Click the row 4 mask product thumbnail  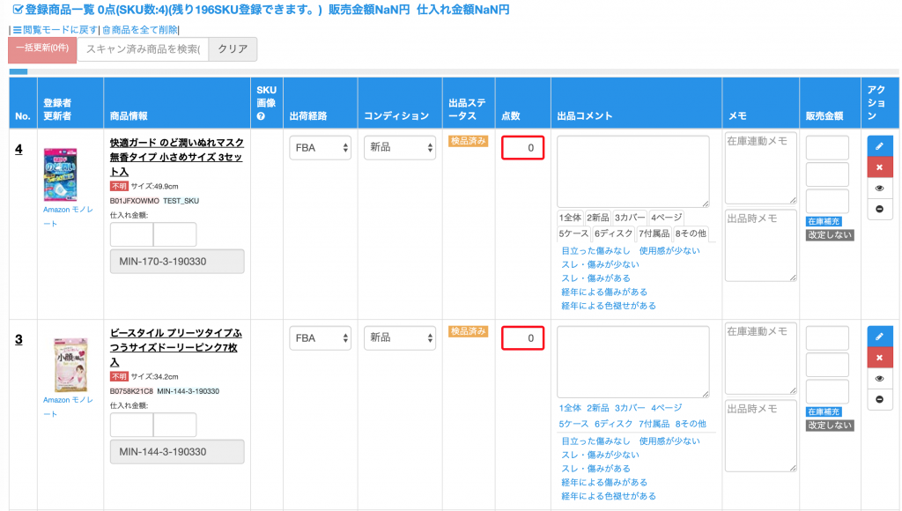click(61, 174)
